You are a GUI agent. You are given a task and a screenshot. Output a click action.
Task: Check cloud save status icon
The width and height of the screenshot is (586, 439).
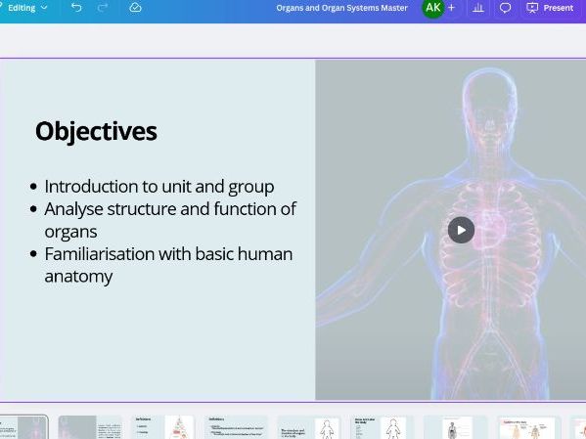pyautogui.click(x=135, y=8)
